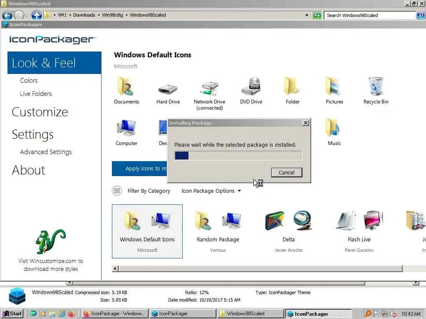426x319 pixels.
Task: Click the green refresh icon by address bar
Action: [x=317, y=15]
